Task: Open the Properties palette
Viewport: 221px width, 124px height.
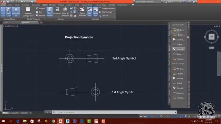Action: click(x=57, y=11)
